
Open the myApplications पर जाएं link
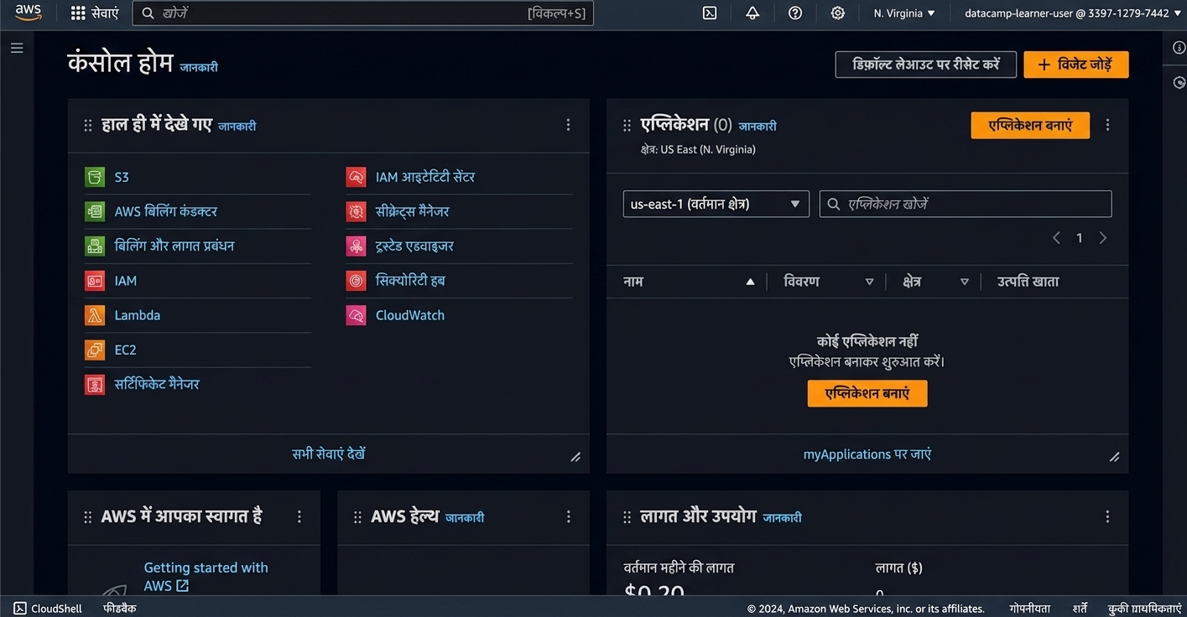867,454
